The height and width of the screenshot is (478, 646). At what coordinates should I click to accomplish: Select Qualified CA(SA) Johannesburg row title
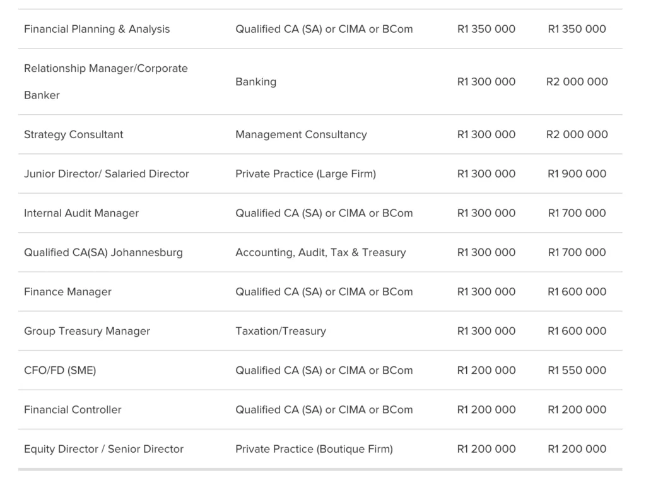[x=103, y=252]
